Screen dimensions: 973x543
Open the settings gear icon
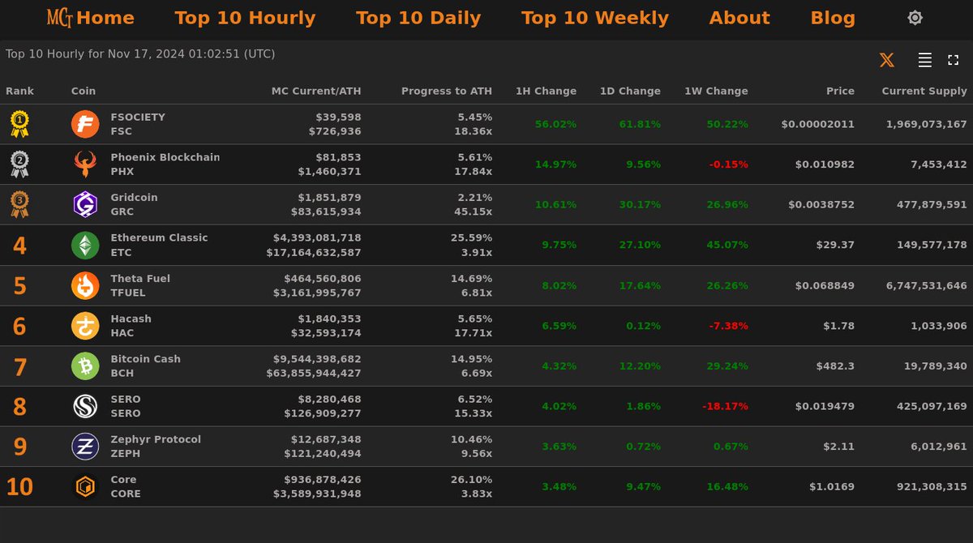915,18
